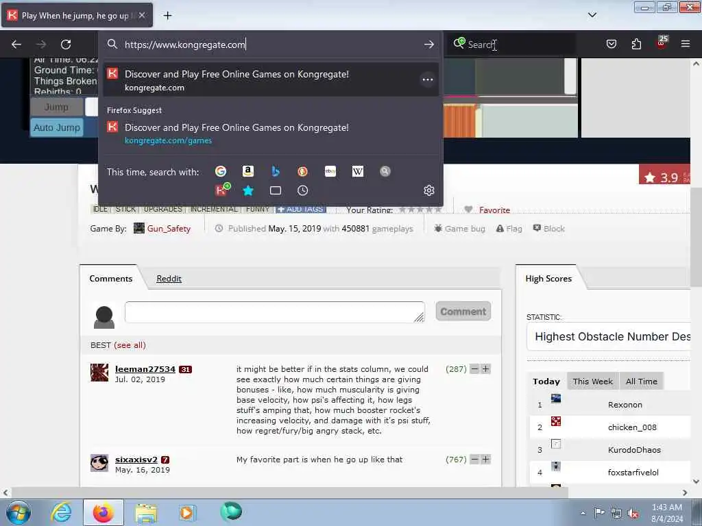This screenshot has width=702, height=526.
Task: Open the Reddit tab
Action: click(x=169, y=279)
